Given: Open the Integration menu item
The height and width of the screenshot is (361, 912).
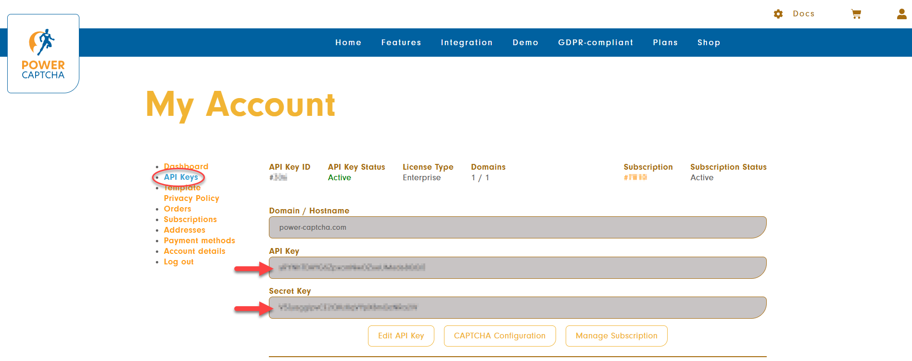Looking at the screenshot, I should (x=467, y=42).
